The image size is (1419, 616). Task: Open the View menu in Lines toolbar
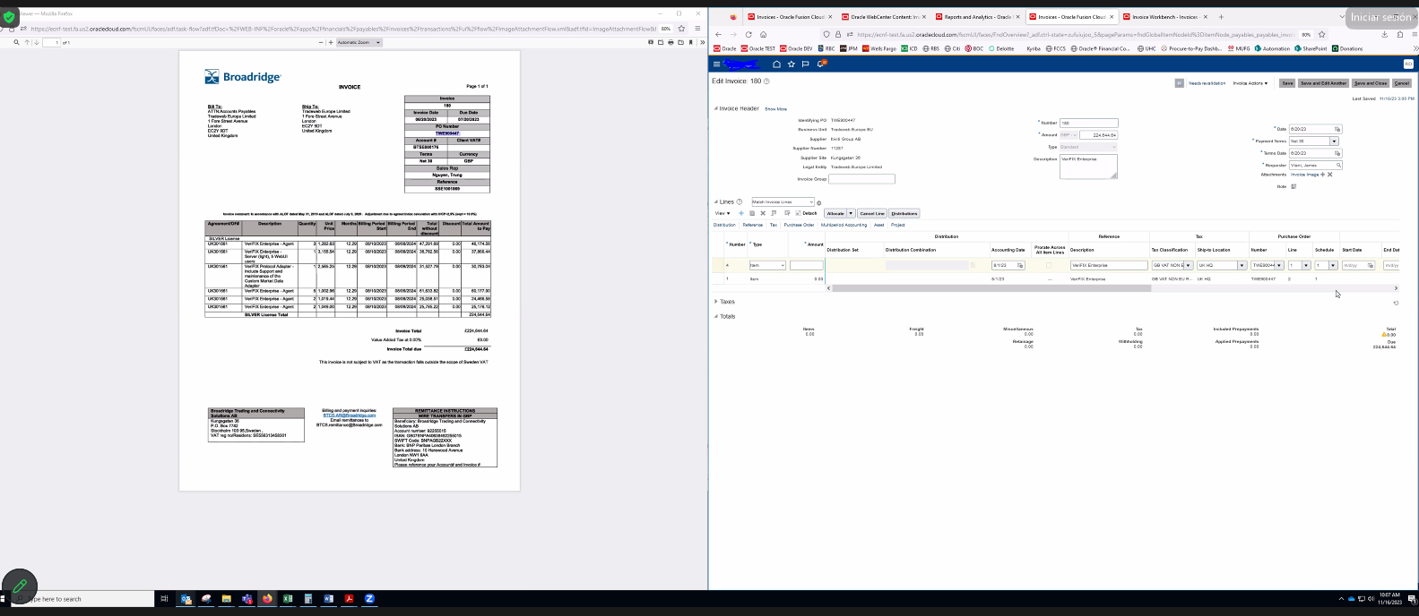pyautogui.click(x=722, y=213)
